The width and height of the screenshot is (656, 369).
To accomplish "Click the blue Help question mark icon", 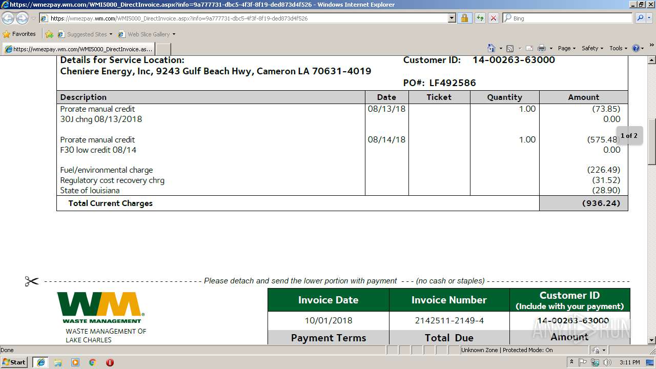I will [x=636, y=48].
